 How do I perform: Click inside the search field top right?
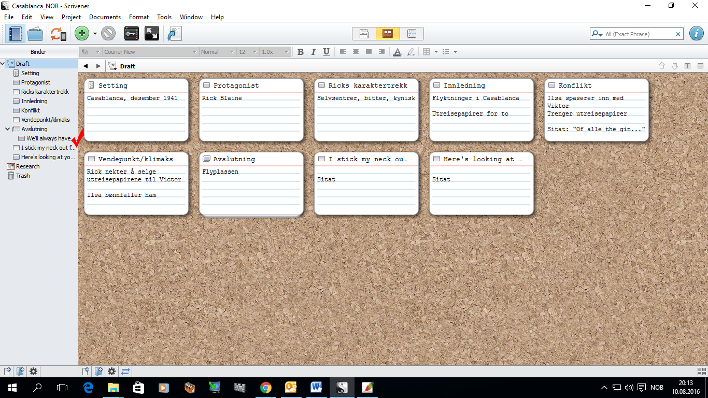click(638, 33)
